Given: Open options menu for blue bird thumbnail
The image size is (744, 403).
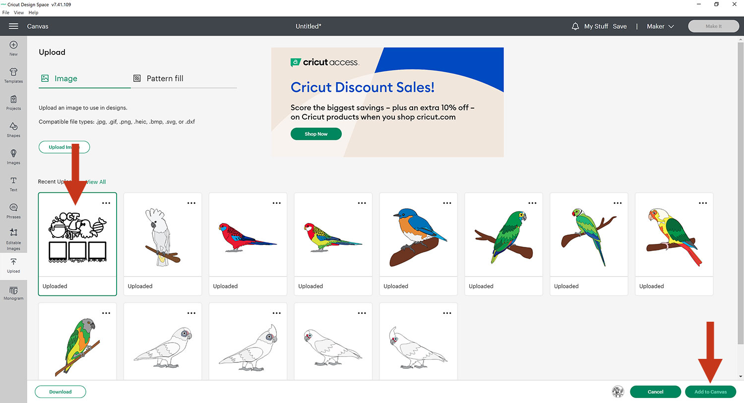Looking at the screenshot, I should click(x=447, y=203).
